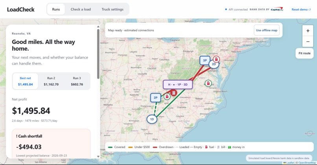Click the Use offline map button
The image size is (317, 165).
[x=267, y=30]
